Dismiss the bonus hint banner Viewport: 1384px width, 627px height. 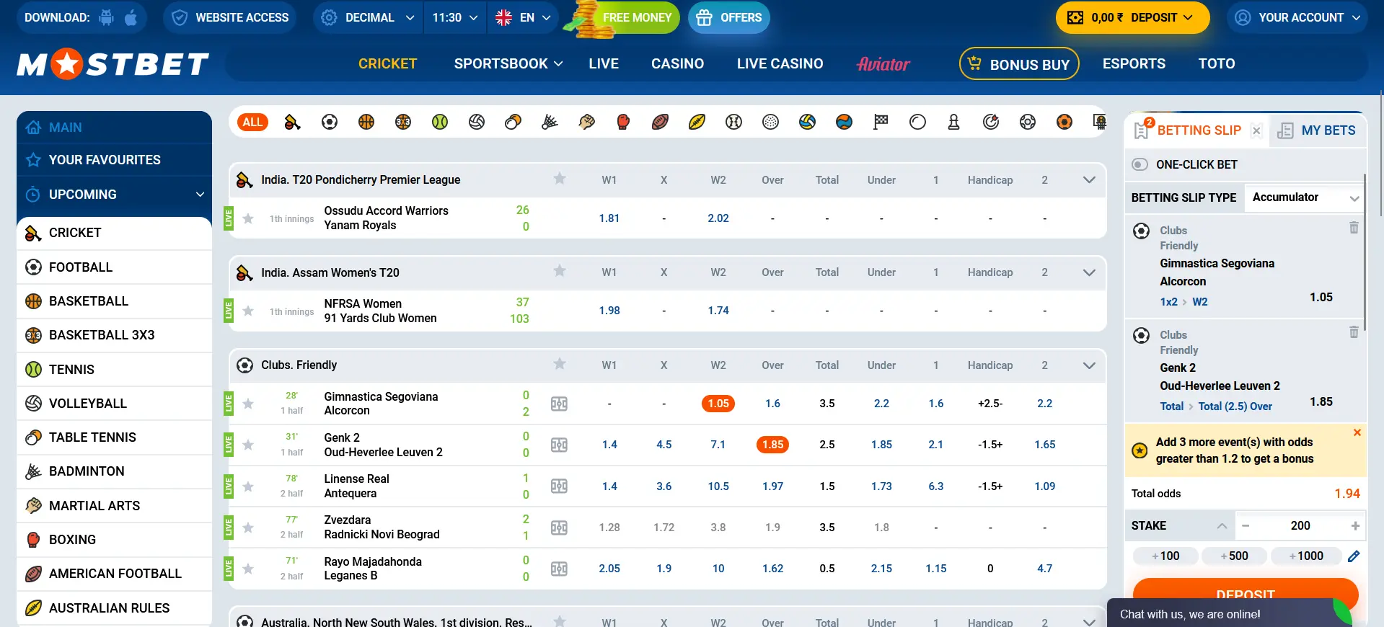click(1357, 432)
